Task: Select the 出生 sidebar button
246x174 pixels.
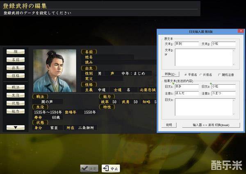Action: pos(16,68)
